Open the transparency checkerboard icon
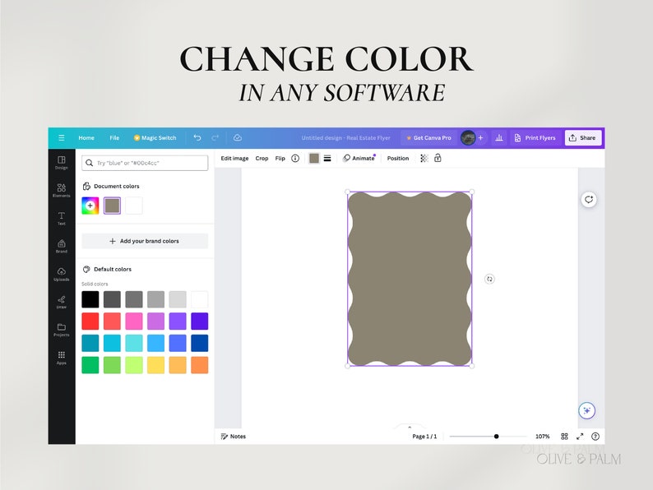 tap(424, 158)
